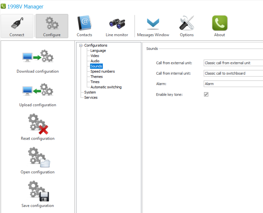Open the Alarm sound dropdown
Screen dimensions: 263x213
(233, 84)
